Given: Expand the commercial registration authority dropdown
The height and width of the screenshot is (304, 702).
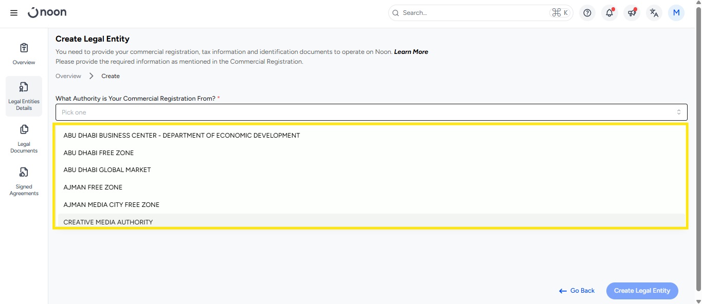Looking at the screenshot, I should point(371,112).
